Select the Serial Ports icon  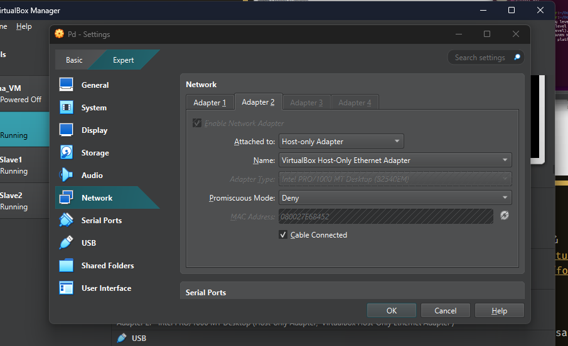pos(67,221)
